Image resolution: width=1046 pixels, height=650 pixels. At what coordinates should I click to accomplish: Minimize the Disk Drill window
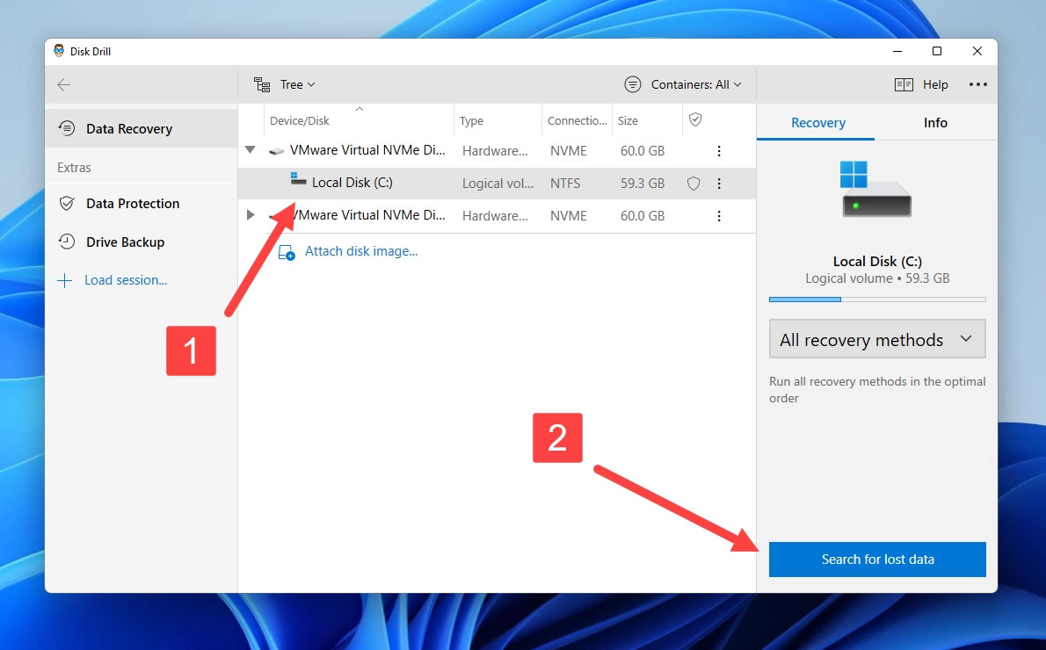click(x=897, y=51)
